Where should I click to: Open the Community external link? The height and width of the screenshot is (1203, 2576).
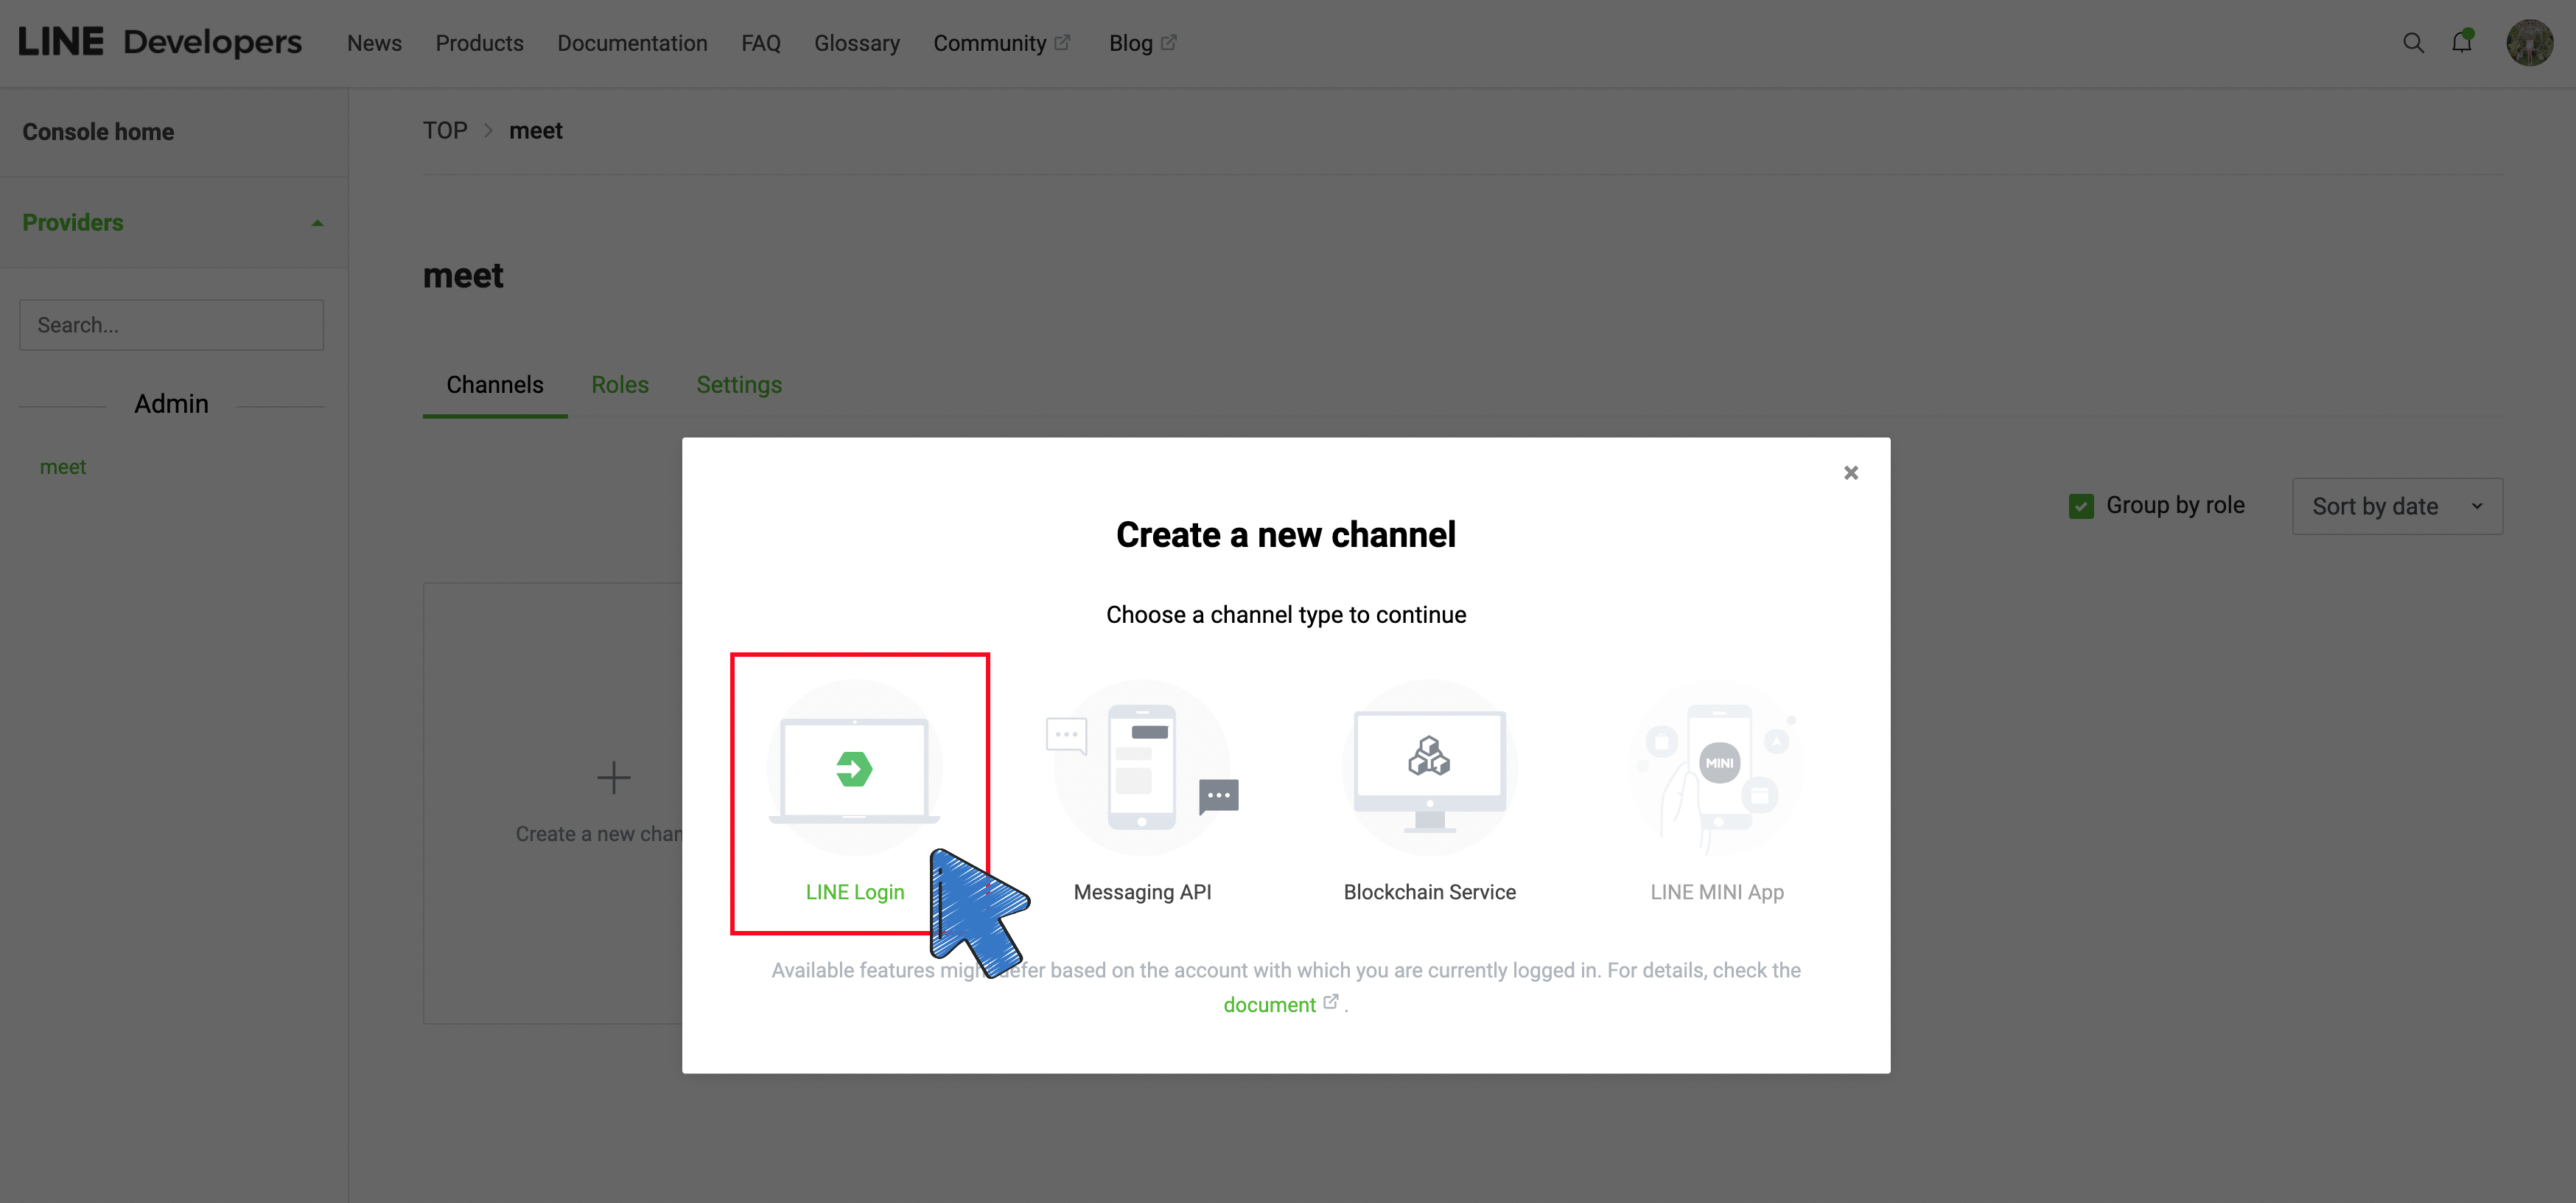[x=1001, y=43]
